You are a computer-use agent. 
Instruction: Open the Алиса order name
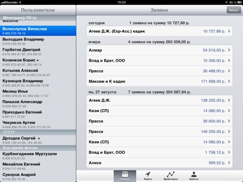tap(95, 163)
